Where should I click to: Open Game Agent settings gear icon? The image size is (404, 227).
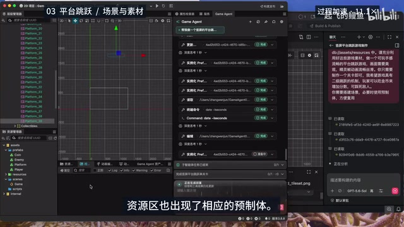(x=282, y=22)
